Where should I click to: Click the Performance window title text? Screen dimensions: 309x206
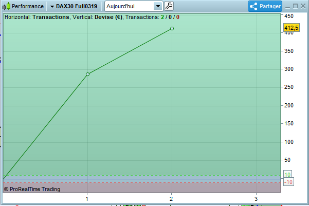28,6
